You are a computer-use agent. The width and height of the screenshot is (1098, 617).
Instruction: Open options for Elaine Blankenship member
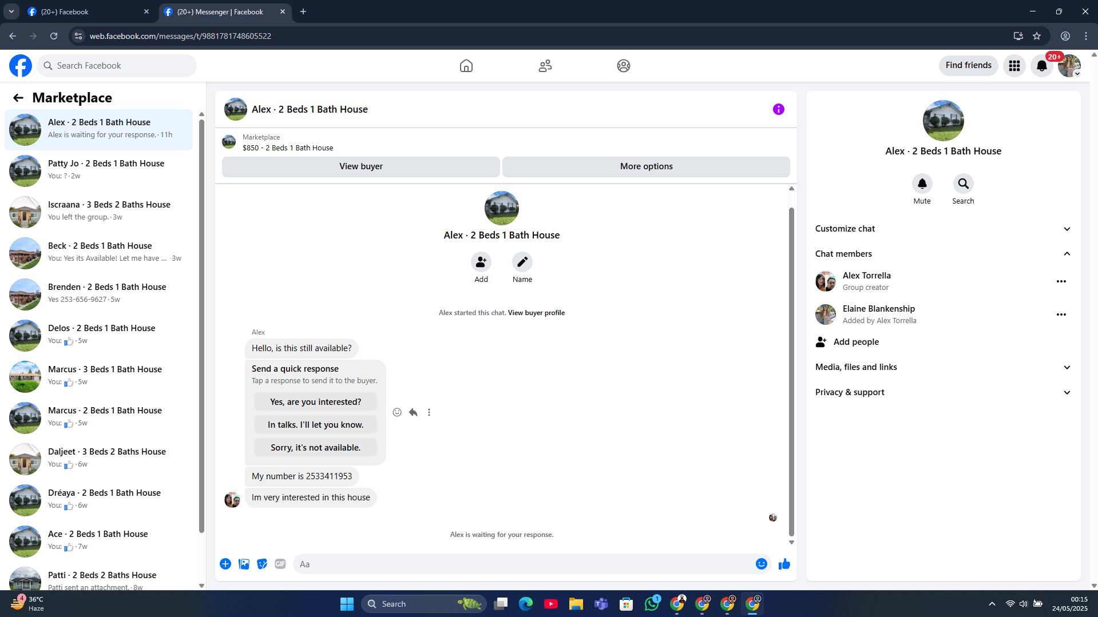click(x=1061, y=315)
